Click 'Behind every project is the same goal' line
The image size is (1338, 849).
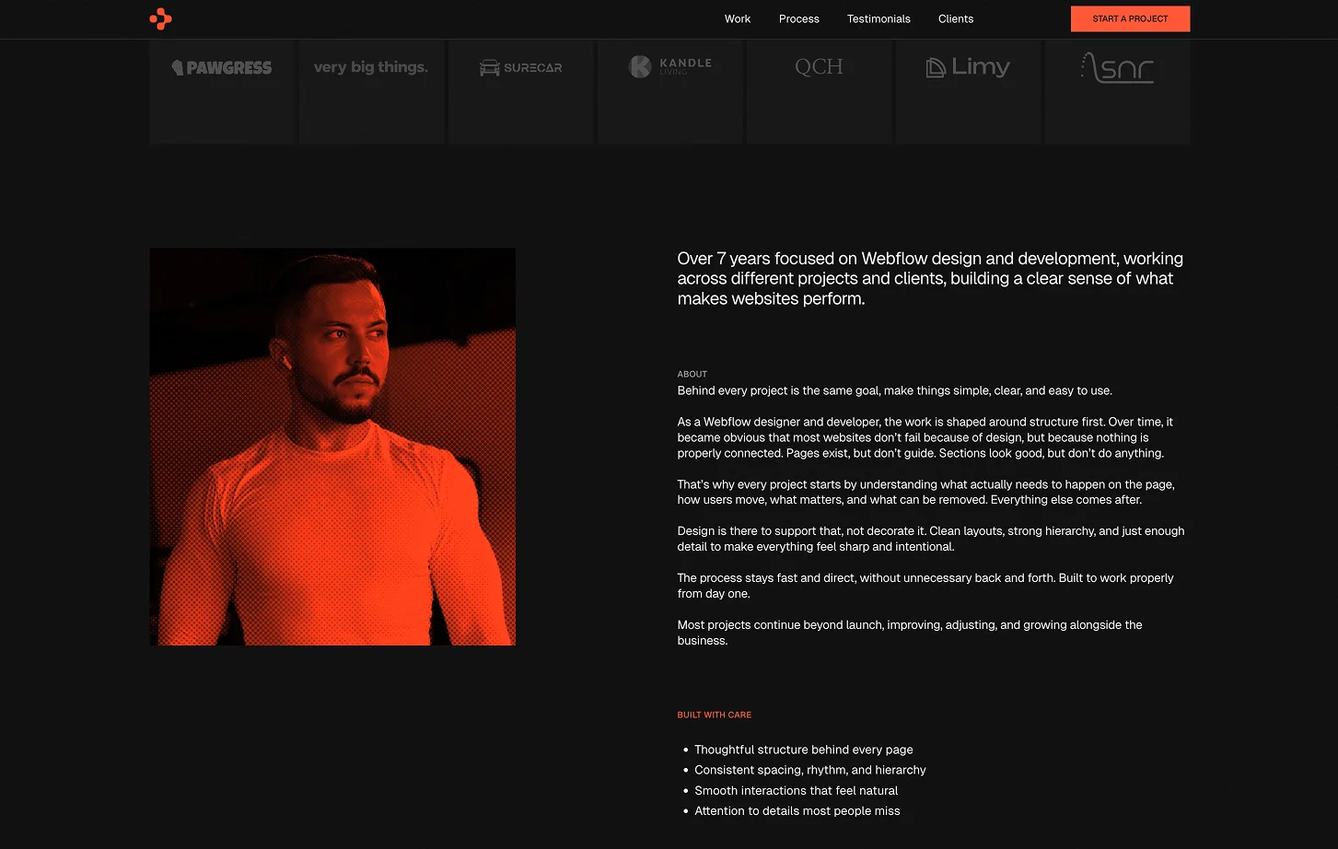pyautogui.click(x=895, y=390)
